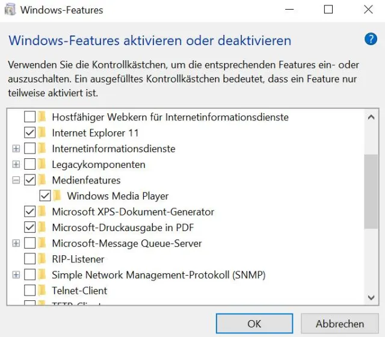Expand the Simple Network Management-Protokoll node
The width and height of the screenshot is (385, 337).
click(x=16, y=275)
